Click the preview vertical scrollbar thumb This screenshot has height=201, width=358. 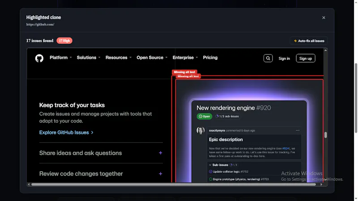326,135
